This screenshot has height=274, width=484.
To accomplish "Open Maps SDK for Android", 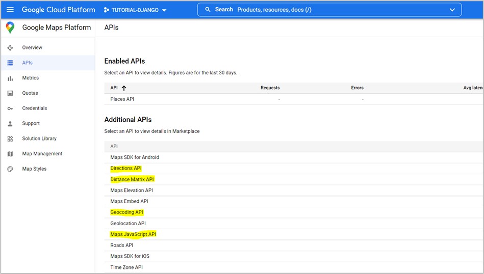I will (x=135, y=157).
